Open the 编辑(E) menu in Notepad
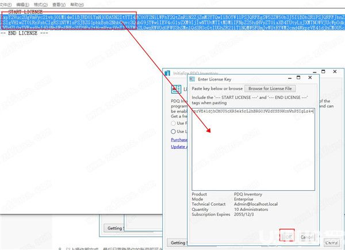Image resolution: width=345 pixels, height=250 pixels. tap(22, 5)
